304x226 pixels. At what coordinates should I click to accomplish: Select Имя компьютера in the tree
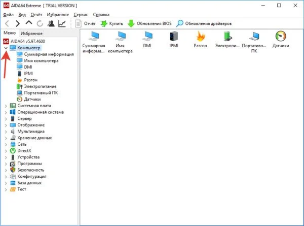click(x=41, y=60)
